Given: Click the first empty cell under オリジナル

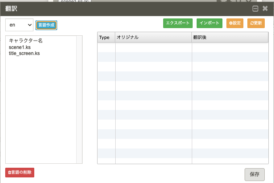Looking at the screenshot, I should [x=153, y=47].
